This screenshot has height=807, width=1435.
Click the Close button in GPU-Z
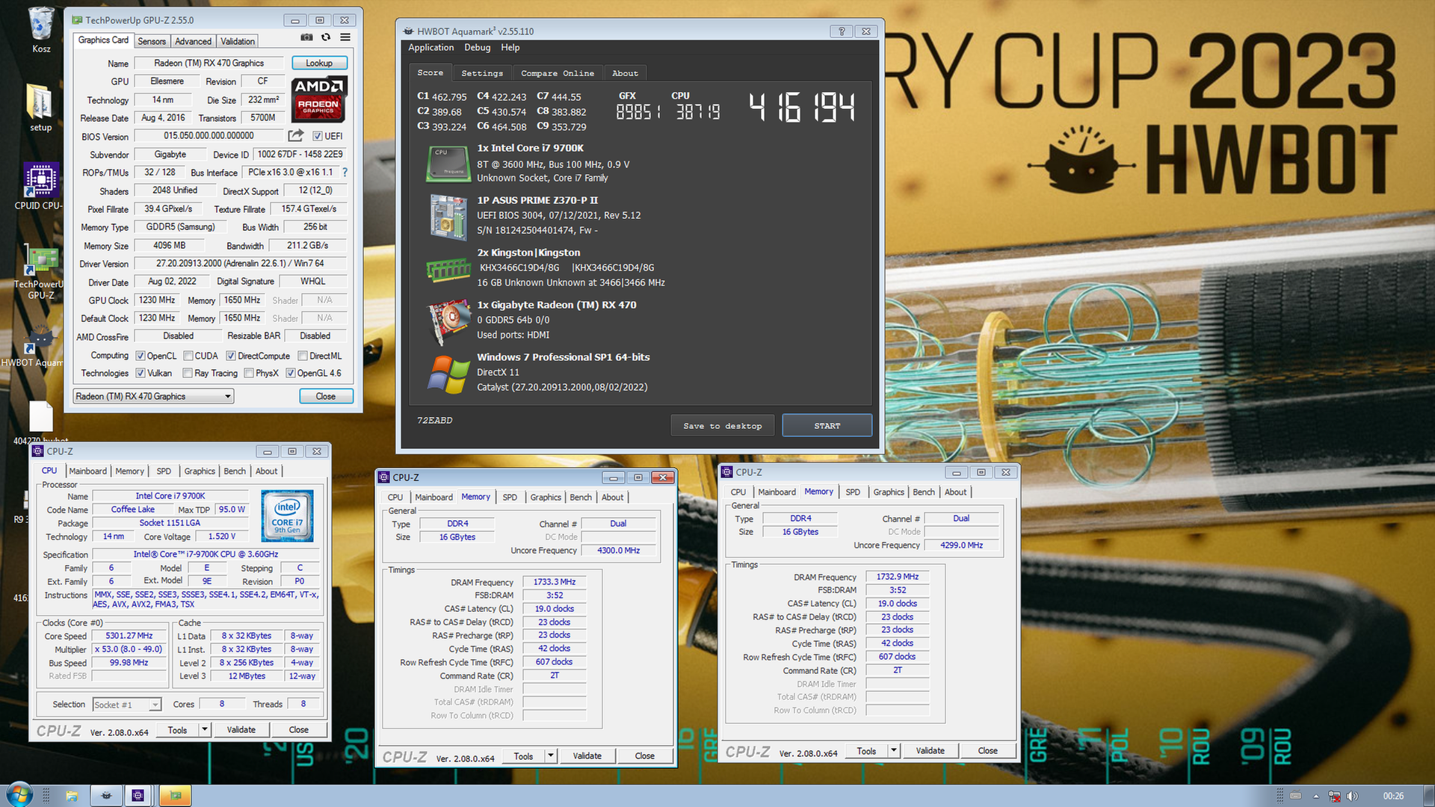[x=326, y=397]
